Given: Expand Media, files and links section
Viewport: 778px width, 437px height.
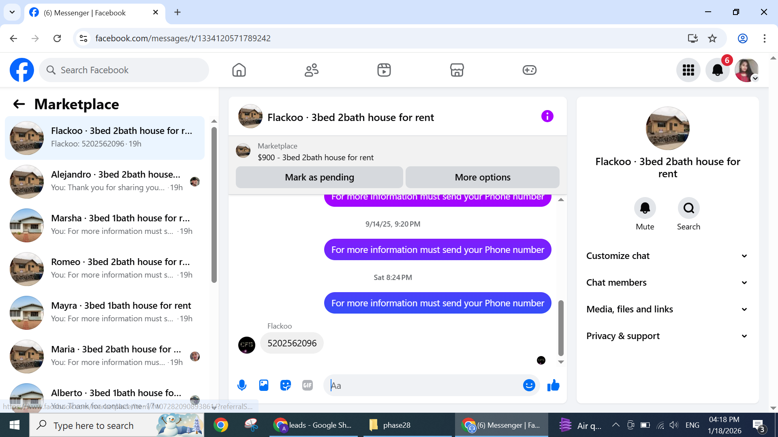Looking at the screenshot, I should (667, 309).
